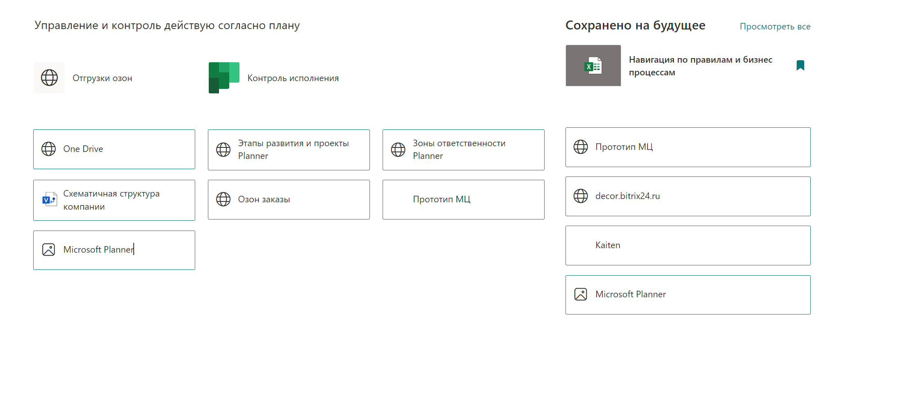
Task: Open Схематичная структура компании document
Action: click(114, 200)
